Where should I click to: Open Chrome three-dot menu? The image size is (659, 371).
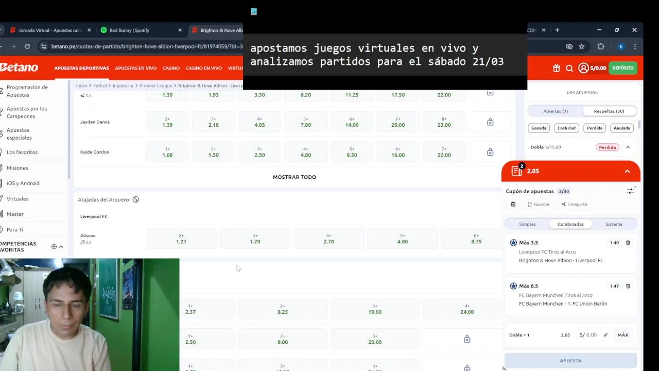pyautogui.click(x=635, y=46)
